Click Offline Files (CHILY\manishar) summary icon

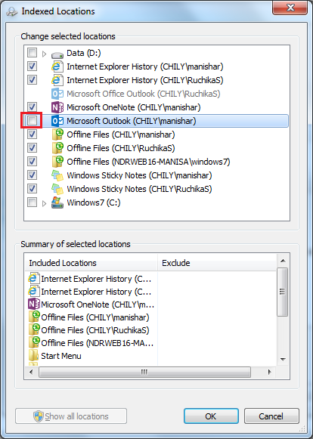tap(35, 317)
